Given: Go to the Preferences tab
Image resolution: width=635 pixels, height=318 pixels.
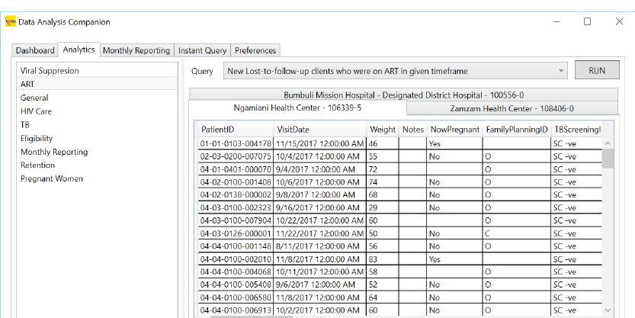Looking at the screenshot, I should (x=255, y=50).
